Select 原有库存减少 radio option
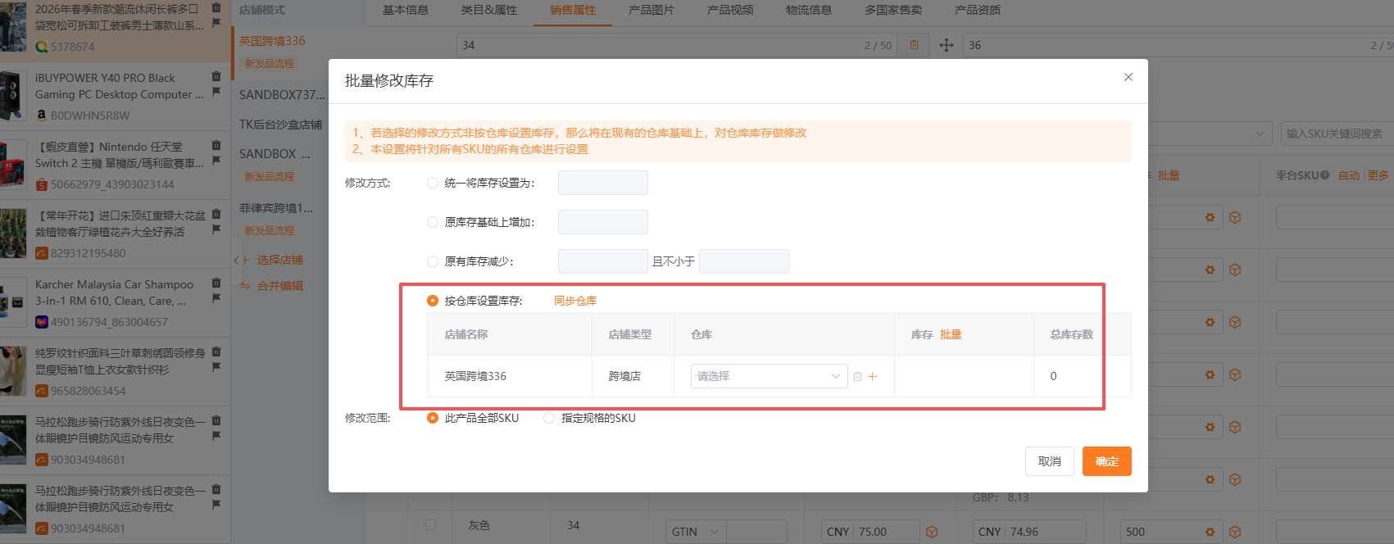Image resolution: width=1394 pixels, height=544 pixels. [433, 261]
